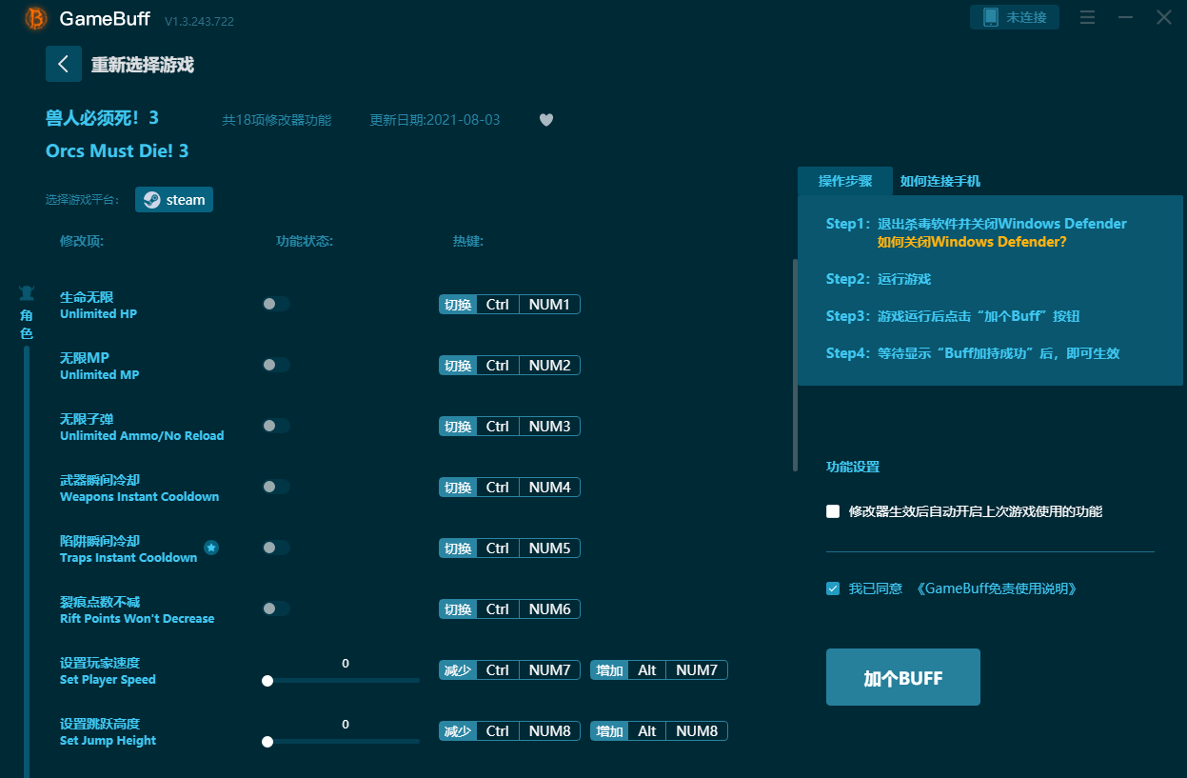
Task: Click Step2 运行游戏 text
Action: (879, 279)
